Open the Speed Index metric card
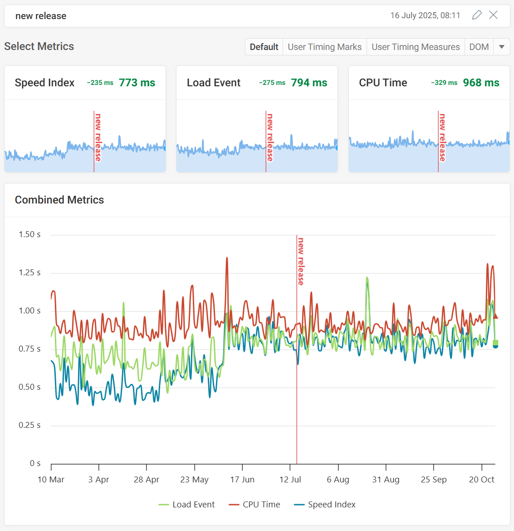 click(x=44, y=83)
